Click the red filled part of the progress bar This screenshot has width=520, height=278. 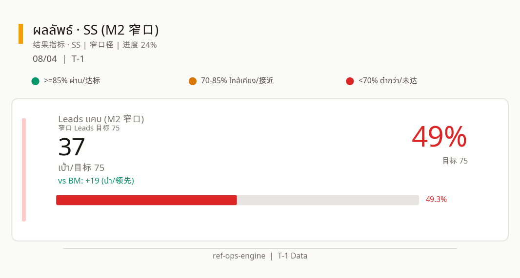click(x=146, y=200)
